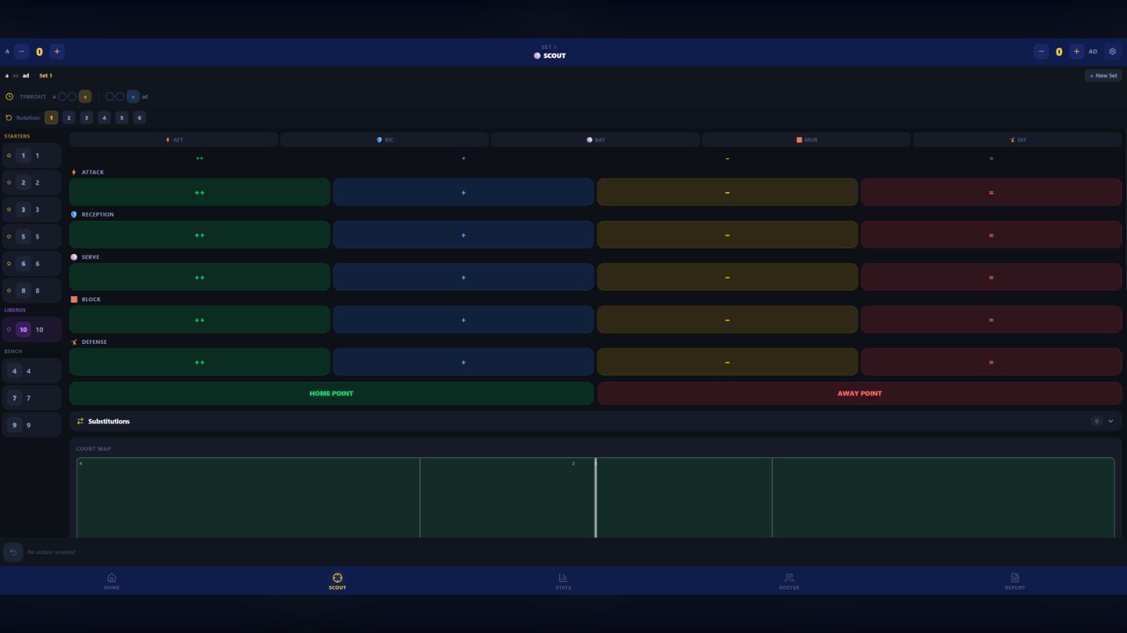The image size is (1127, 633).
Task: Toggle star on starter player 3
Action: click(x=9, y=210)
